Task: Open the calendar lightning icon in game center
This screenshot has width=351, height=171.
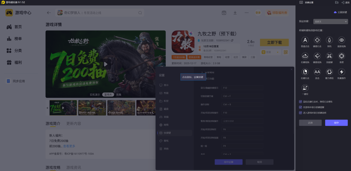Action: click(x=224, y=13)
